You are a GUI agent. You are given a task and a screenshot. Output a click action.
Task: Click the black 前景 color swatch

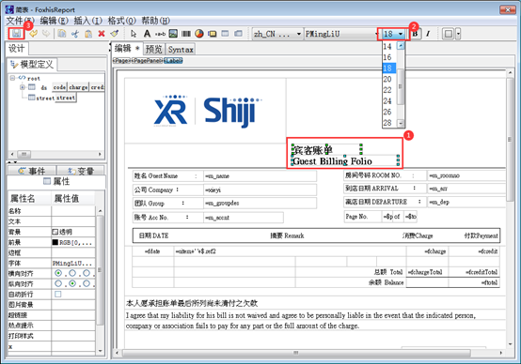[55, 242]
